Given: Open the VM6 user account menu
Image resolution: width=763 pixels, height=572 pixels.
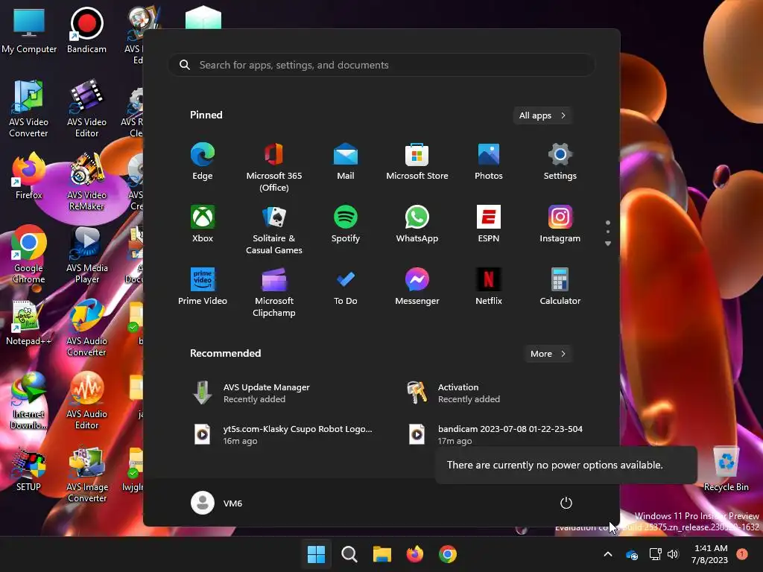Looking at the screenshot, I should click(x=217, y=503).
